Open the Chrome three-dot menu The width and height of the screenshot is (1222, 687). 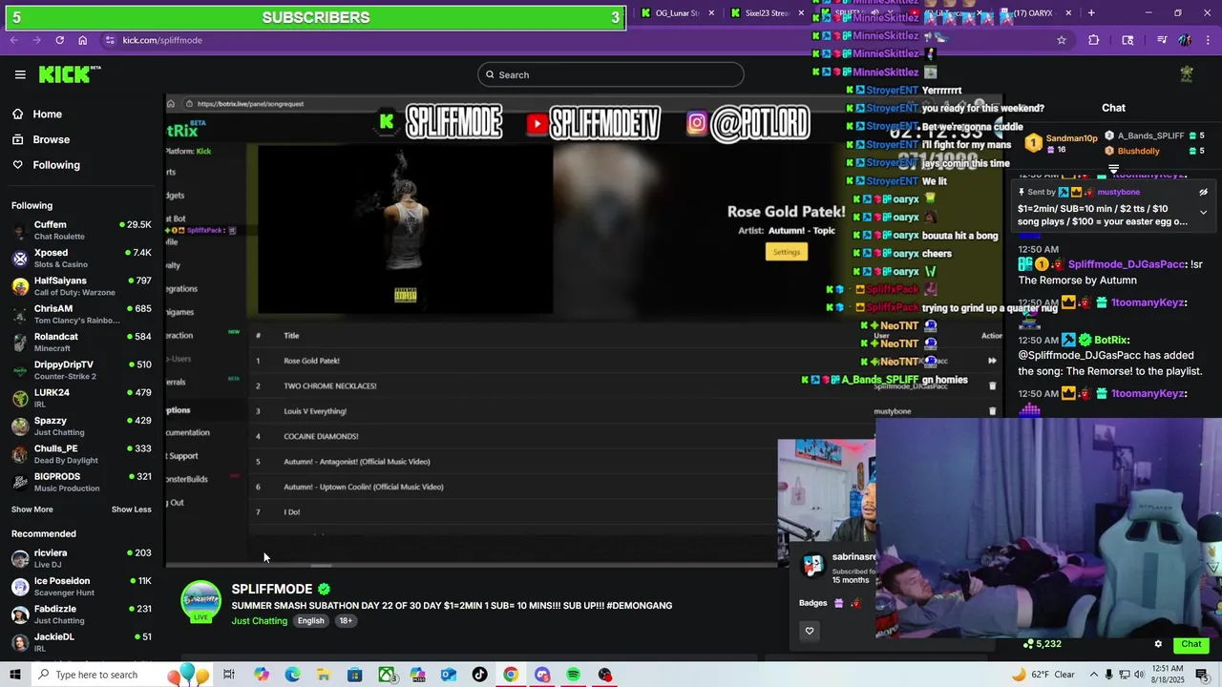click(x=1208, y=40)
